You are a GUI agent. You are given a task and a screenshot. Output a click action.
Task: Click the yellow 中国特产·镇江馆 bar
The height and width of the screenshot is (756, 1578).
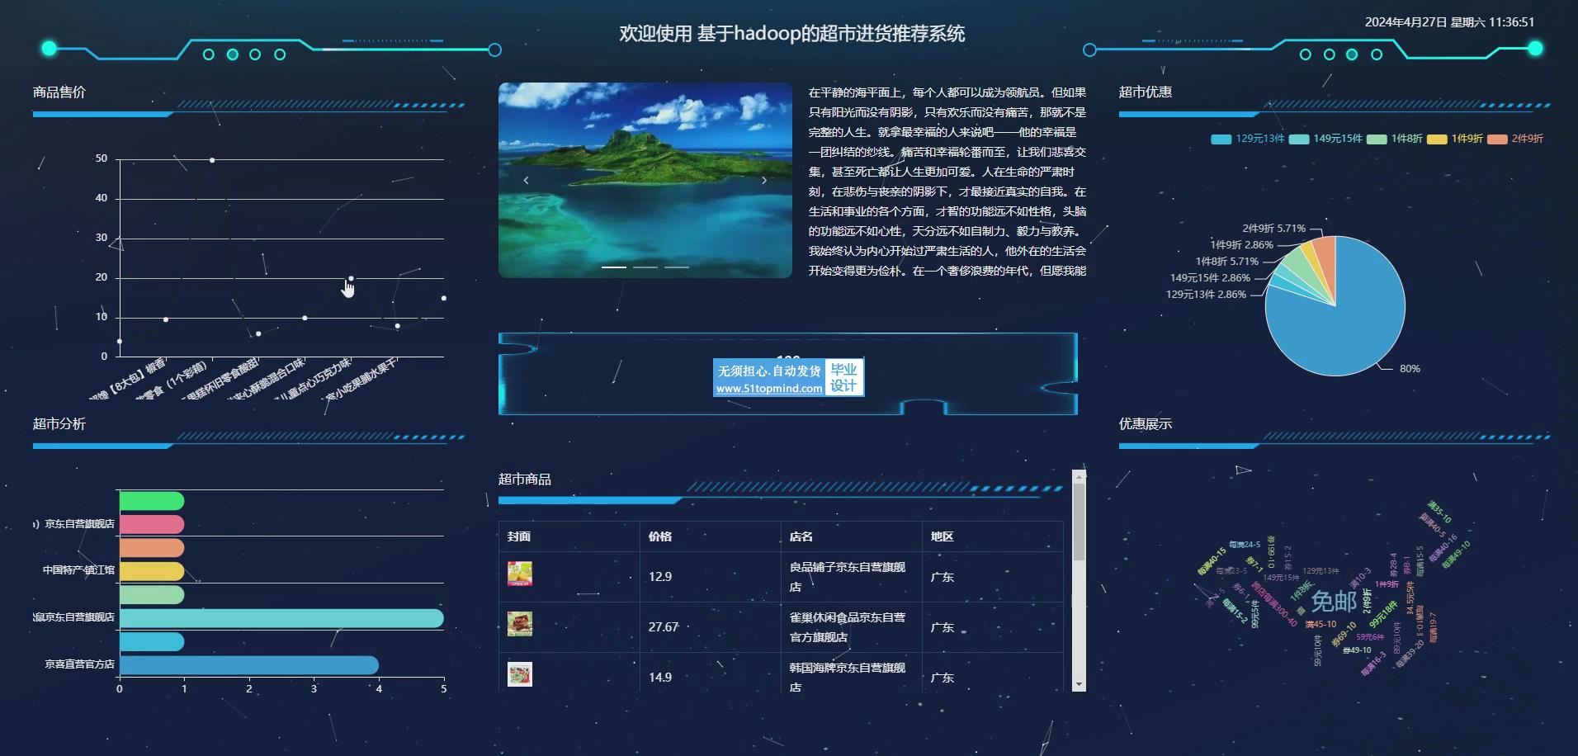(152, 571)
